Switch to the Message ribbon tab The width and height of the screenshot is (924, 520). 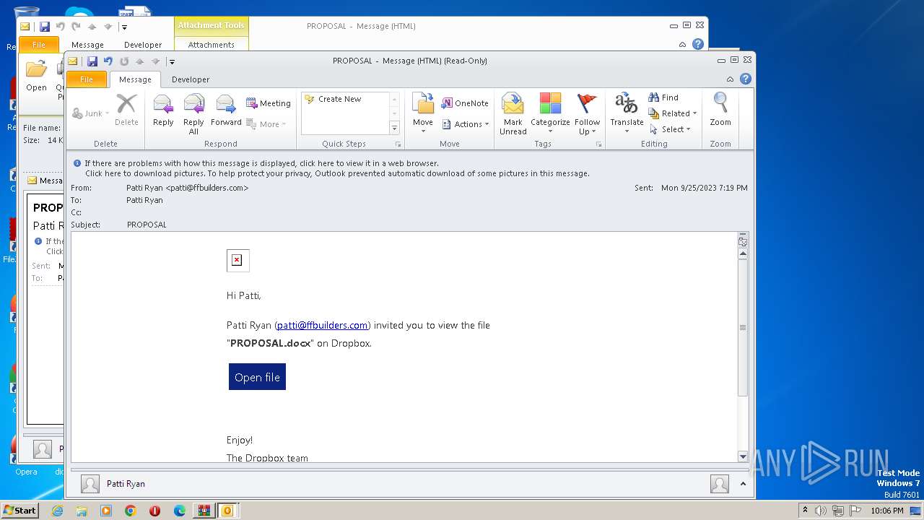pyautogui.click(x=135, y=79)
